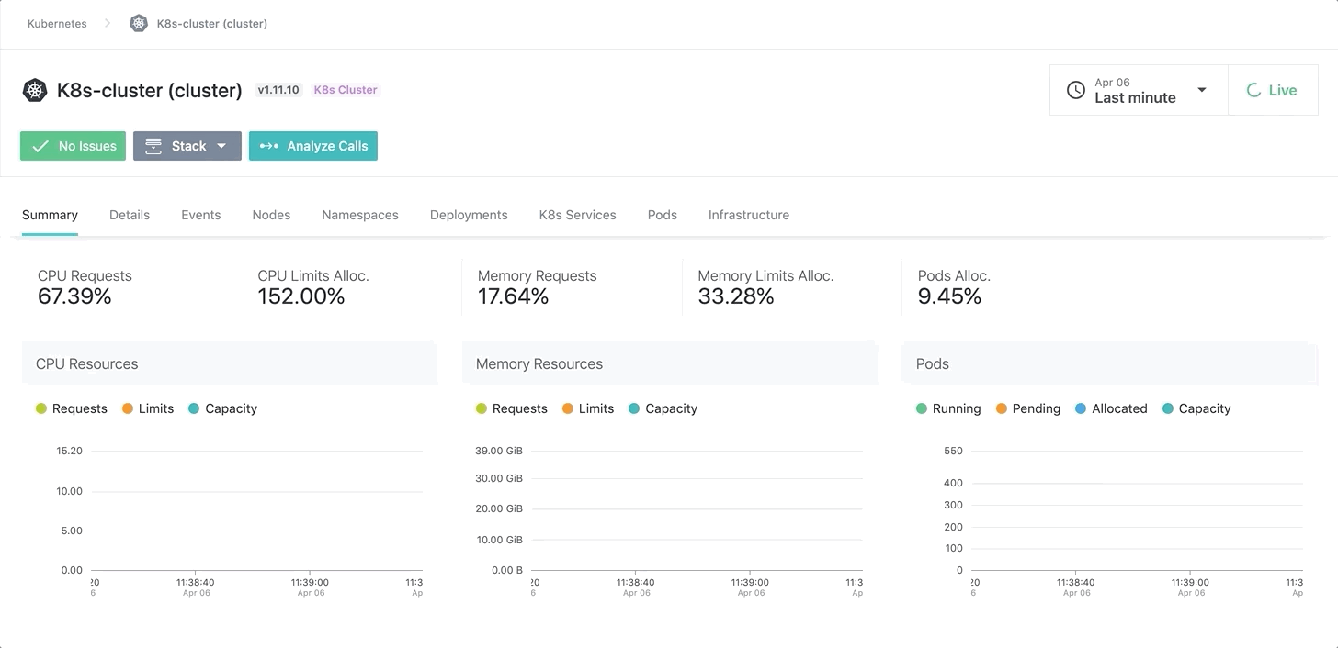Click the teal Capacity swatch in Pods legend
The height and width of the screenshot is (648, 1338).
(x=1167, y=408)
